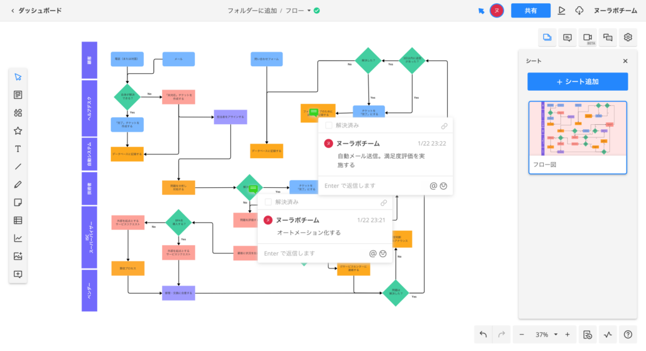
Task: Select the フロー図 sheet thumbnail
Action: click(577, 129)
